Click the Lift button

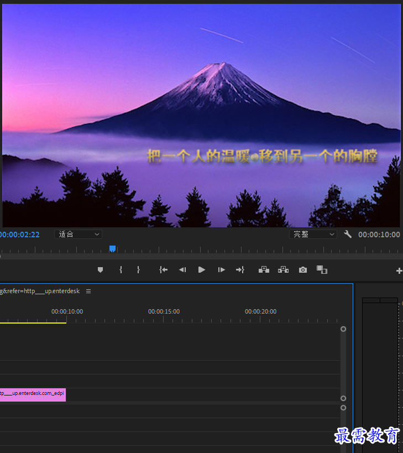(264, 270)
